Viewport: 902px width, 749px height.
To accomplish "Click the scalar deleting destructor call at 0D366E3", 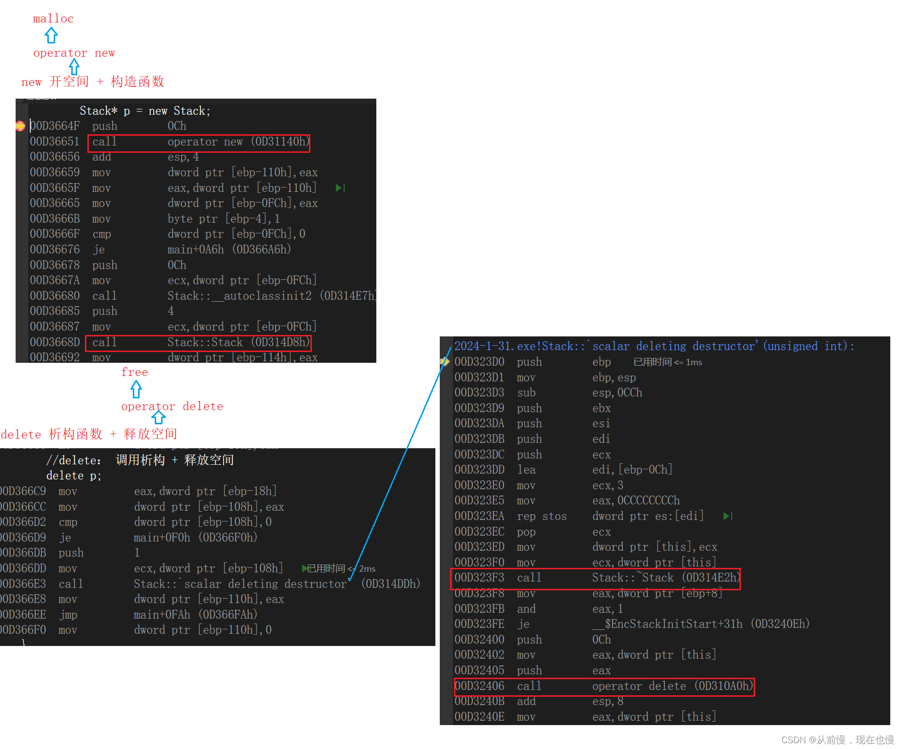I will pos(210,584).
